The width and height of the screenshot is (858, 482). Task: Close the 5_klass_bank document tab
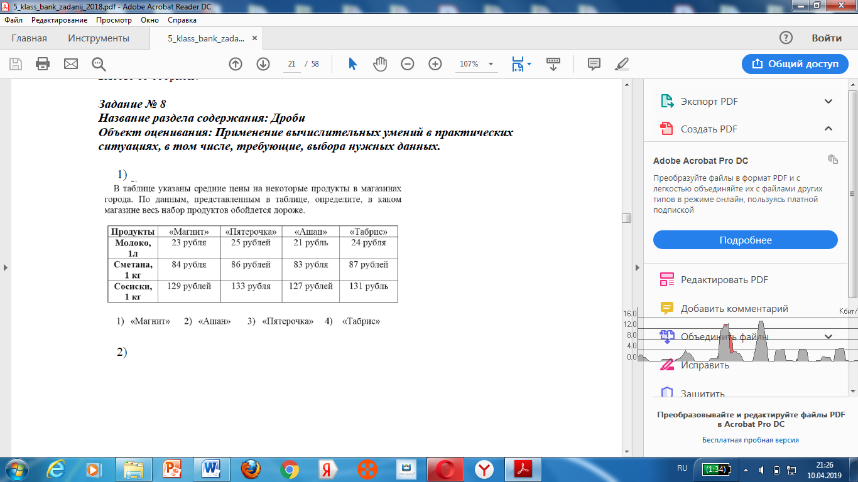[x=254, y=38]
